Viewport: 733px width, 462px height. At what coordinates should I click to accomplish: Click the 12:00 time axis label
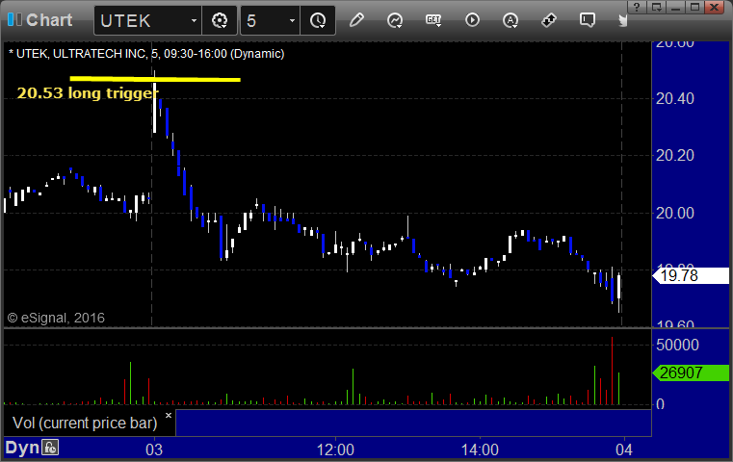(335, 449)
